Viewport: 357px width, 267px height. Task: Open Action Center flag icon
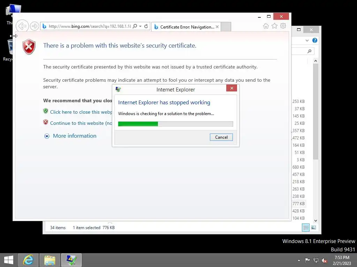click(307, 260)
